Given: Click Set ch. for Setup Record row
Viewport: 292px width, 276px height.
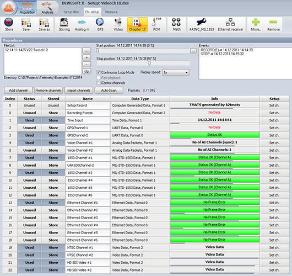Looking at the screenshot, I should [274, 105].
